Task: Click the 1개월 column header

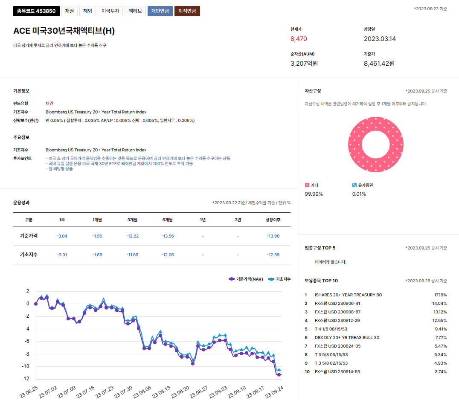Action: [97, 220]
